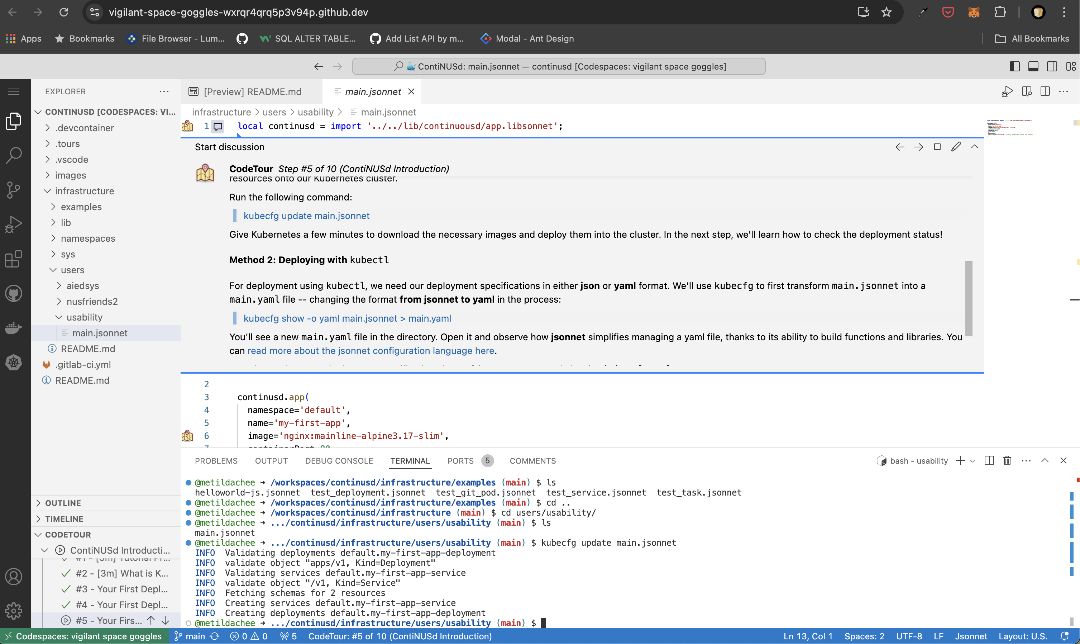1080x644 pixels.
Task: Run the kubecfg show yaml command link
Action: click(347, 318)
